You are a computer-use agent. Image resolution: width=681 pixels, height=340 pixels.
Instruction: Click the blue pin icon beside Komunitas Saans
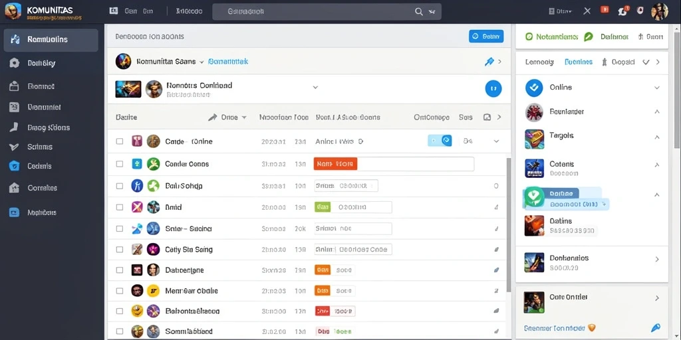tap(489, 62)
